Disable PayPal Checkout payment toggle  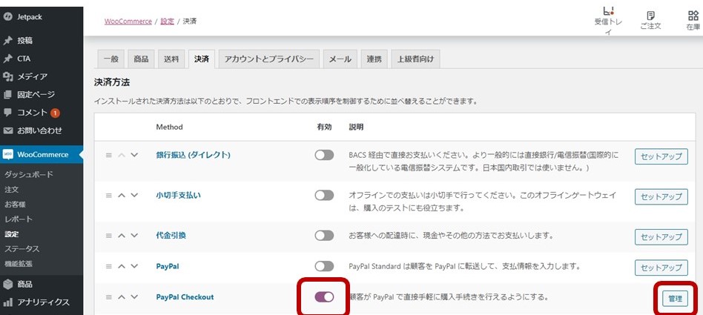[324, 296]
